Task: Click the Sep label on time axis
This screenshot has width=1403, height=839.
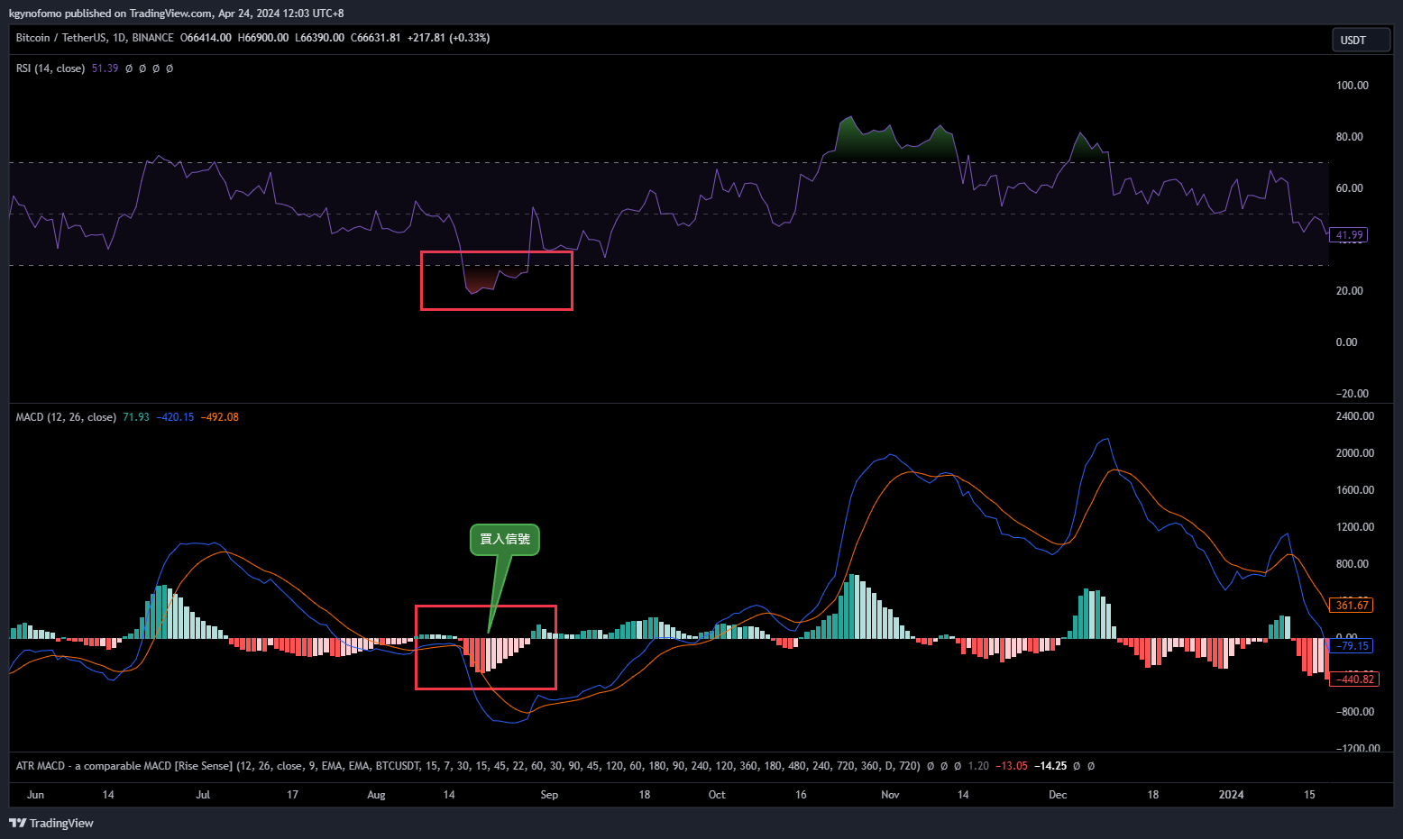Action: (549, 795)
